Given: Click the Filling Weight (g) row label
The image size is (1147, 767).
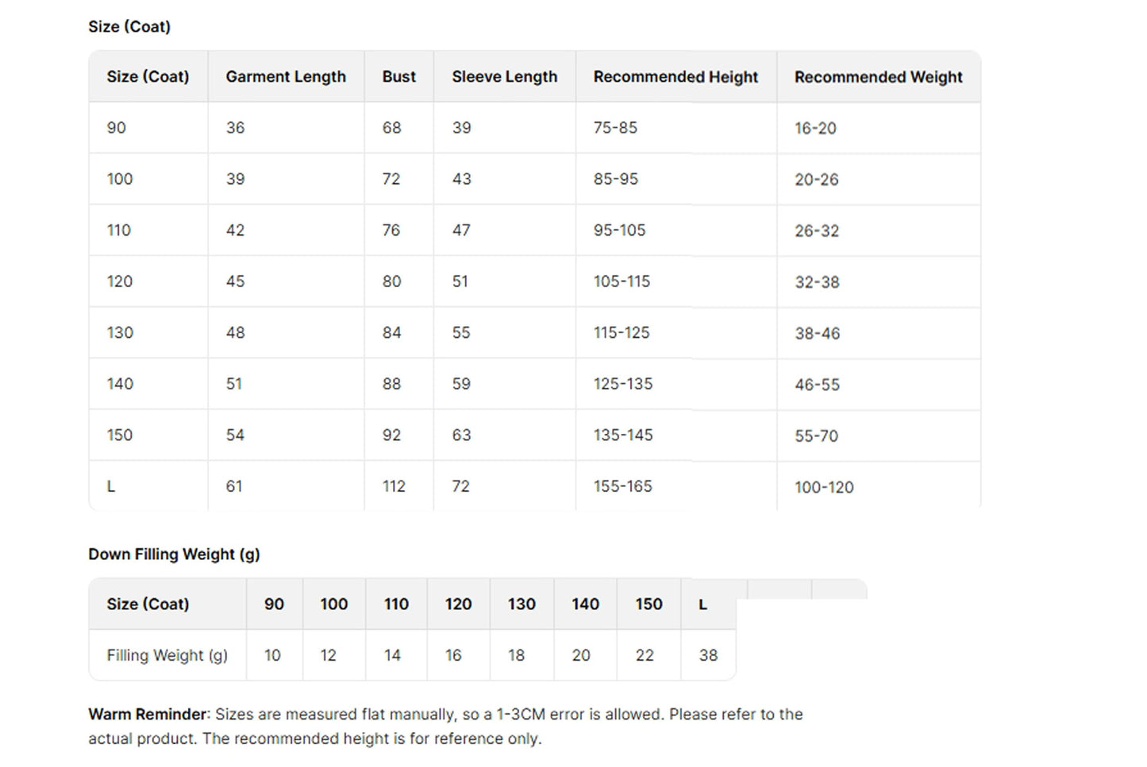Looking at the screenshot, I should point(167,655).
